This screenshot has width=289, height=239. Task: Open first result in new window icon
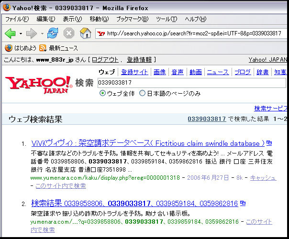pyautogui.click(x=269, y=143)
